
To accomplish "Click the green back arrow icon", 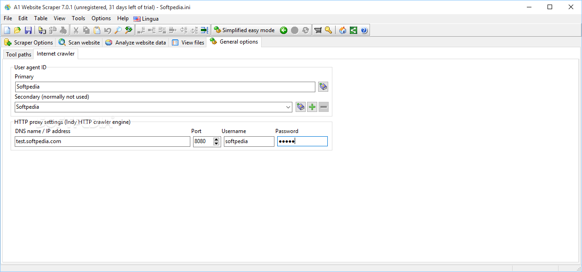I will pos(284,30).
